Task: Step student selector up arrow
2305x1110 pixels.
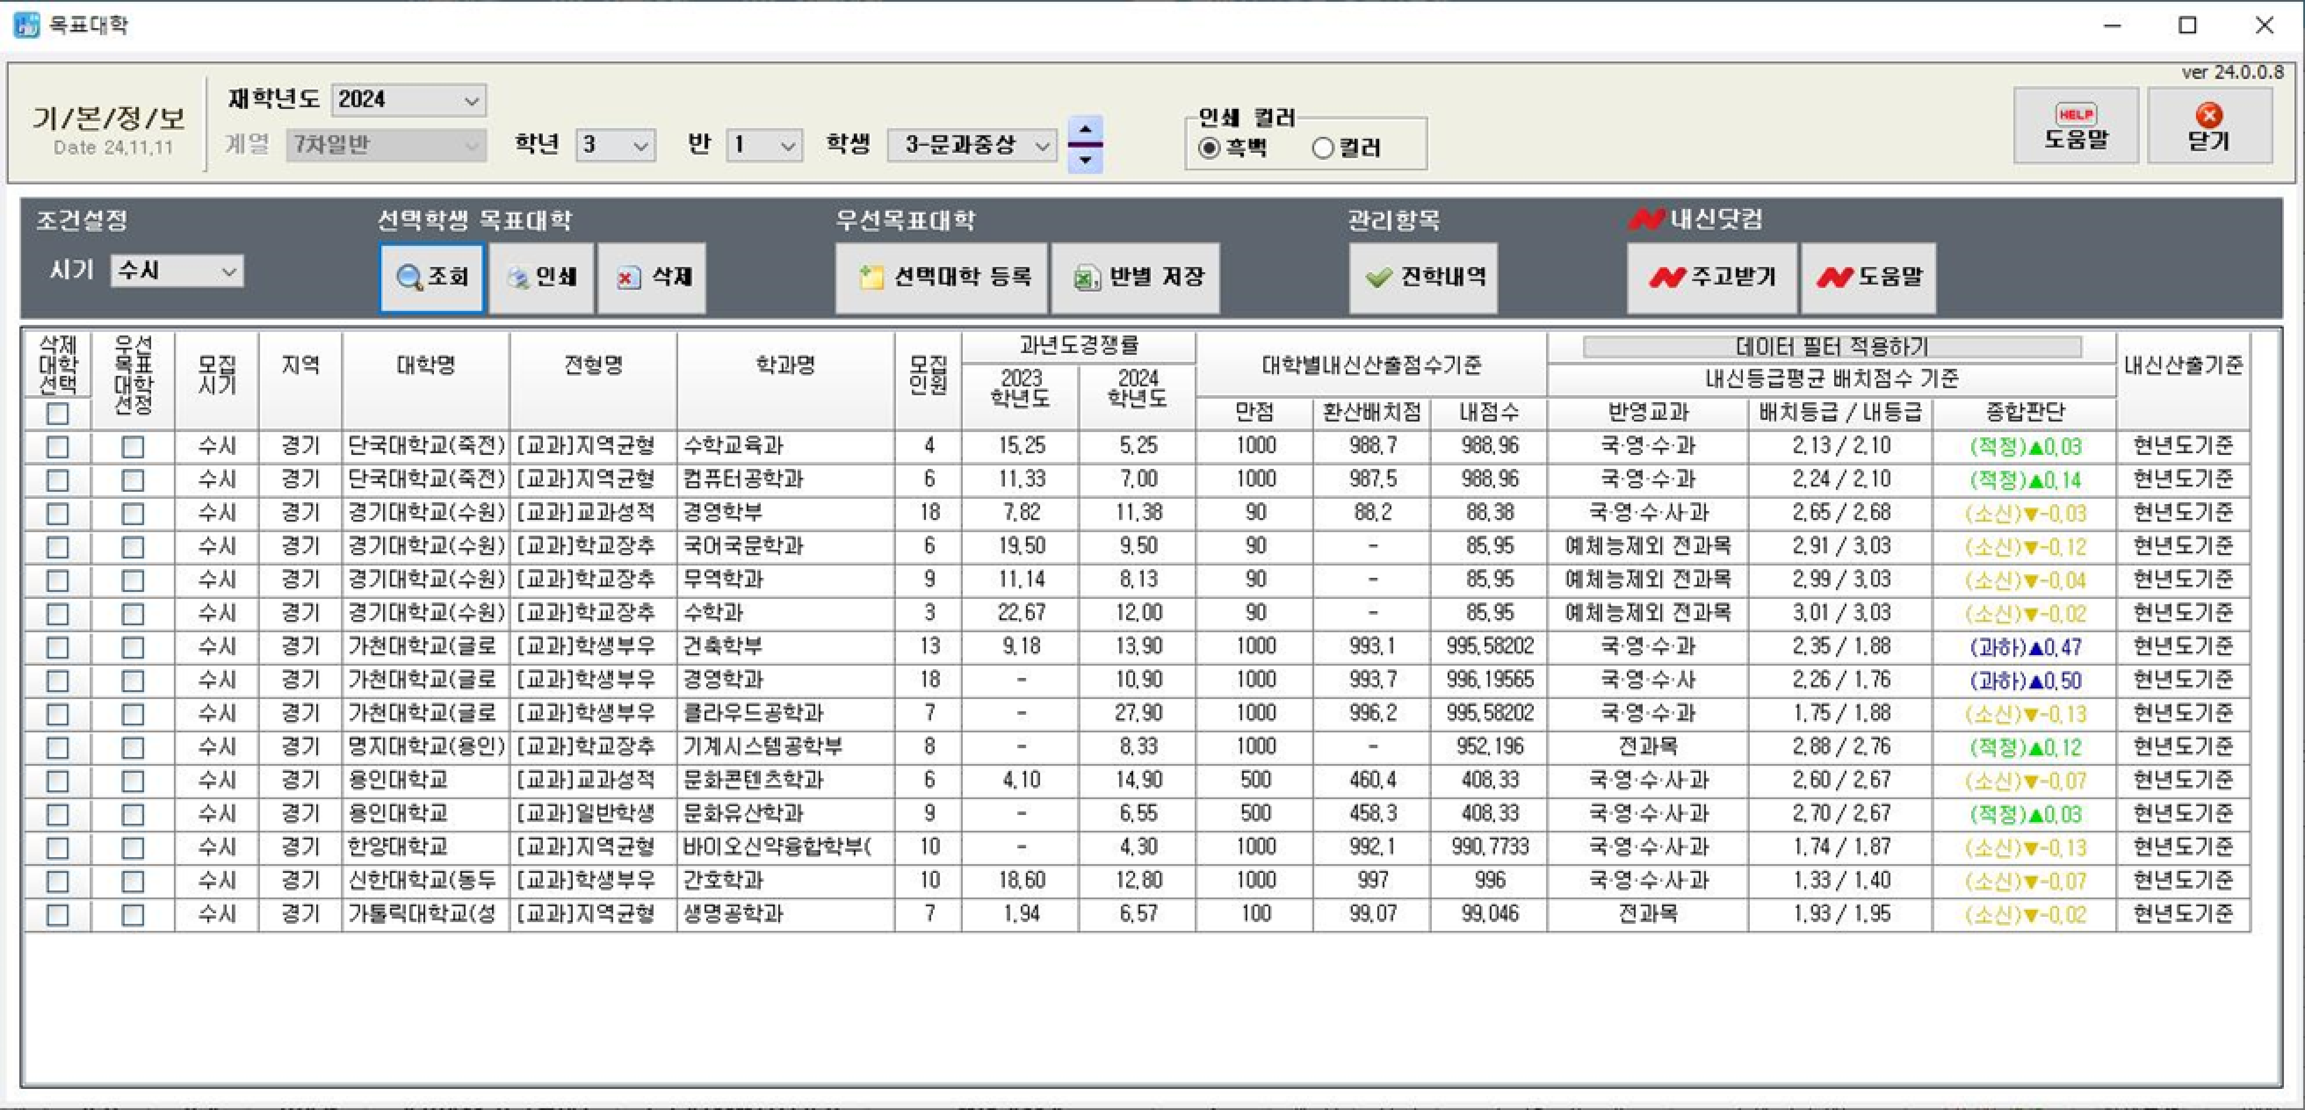Action: [1085, 129]
